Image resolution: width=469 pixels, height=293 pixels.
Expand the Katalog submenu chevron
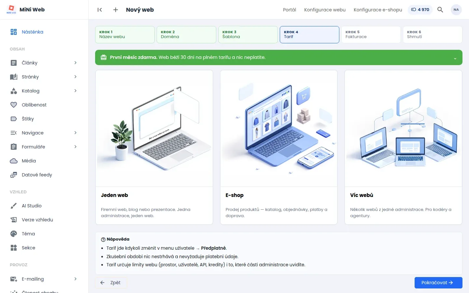tap(75, 91)
